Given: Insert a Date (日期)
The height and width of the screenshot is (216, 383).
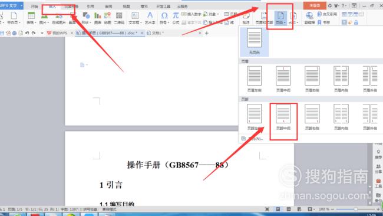Looking at the screenshot, I should [230, 14].
